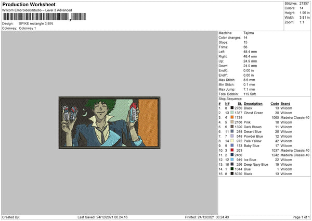
Task: Select the Powder Blue color swatch
Action: (x=232, y=136)
